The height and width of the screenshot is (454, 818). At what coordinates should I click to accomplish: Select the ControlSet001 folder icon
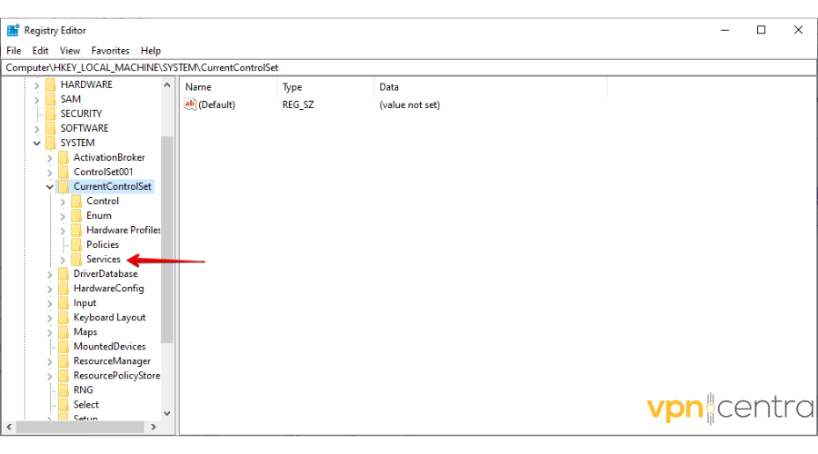point(64,172)
